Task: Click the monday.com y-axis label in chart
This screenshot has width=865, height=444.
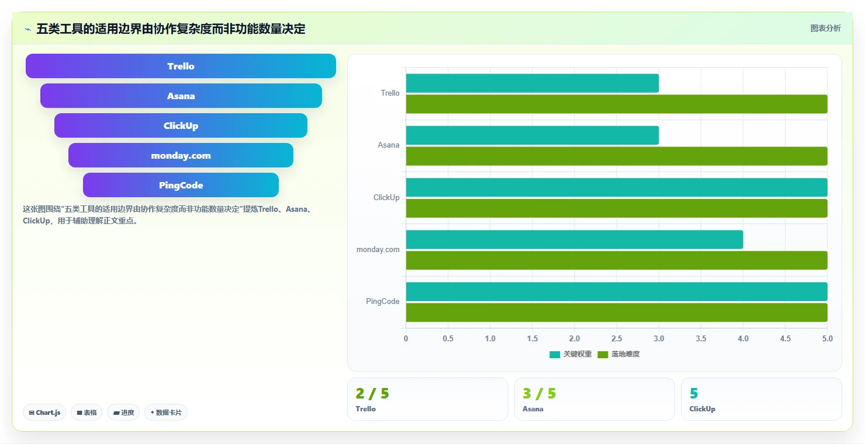Action: pyautogui.click(x=378, y=250)
